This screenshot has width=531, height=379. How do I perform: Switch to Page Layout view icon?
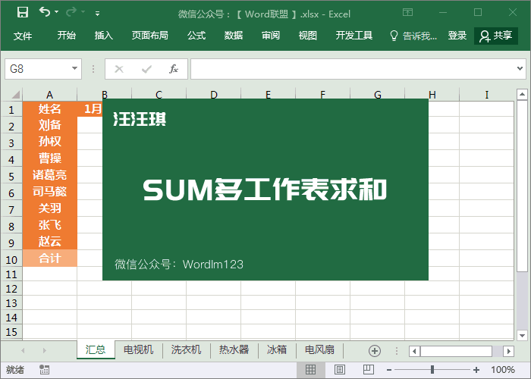(340, 370)
